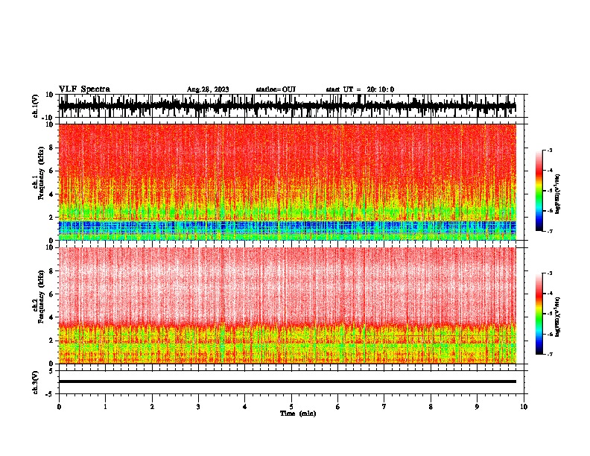Click the "ch.1(V)" axis label
This screenshot has height=456, width=590.
pos(36,106)
